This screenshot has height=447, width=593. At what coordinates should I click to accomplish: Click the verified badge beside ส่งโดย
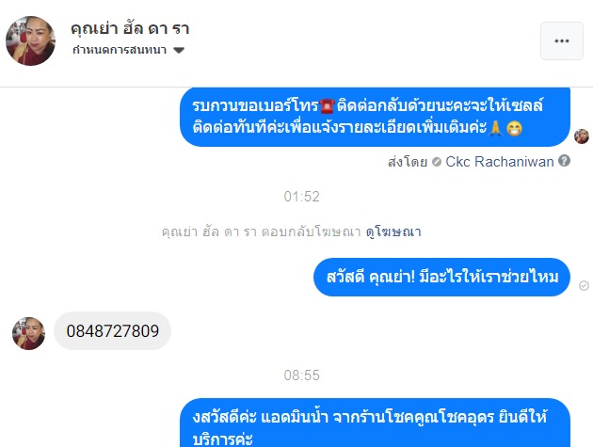pos(437,162)
